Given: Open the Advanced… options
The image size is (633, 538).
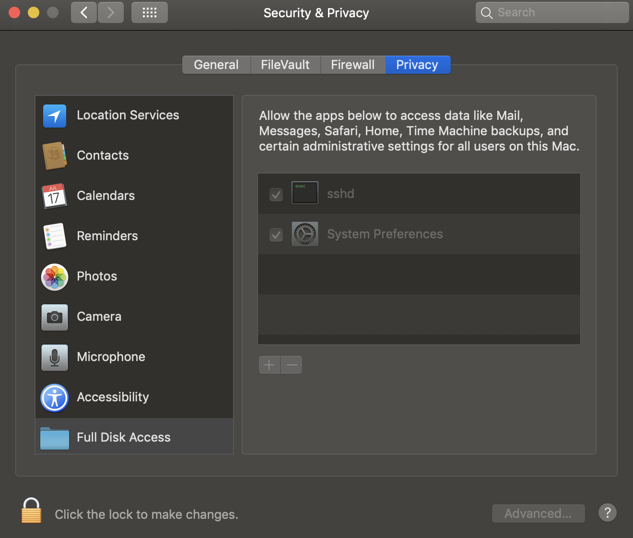Looking at the screenshot, I should pyautogui.click(x=538, y=514).
